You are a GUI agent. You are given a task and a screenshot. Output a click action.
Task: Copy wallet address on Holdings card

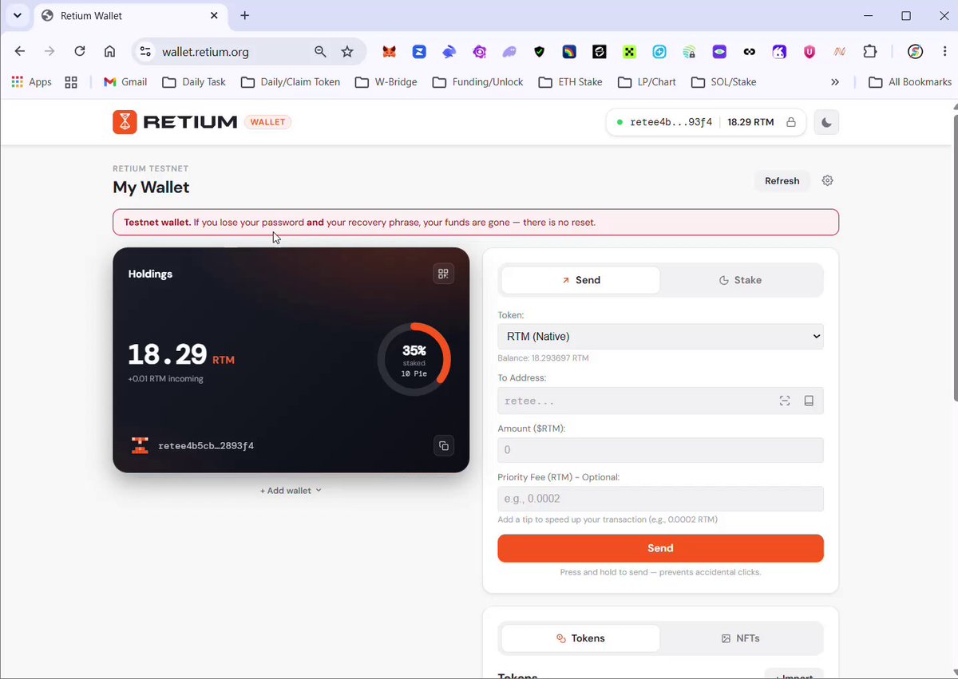coord(444,445)
